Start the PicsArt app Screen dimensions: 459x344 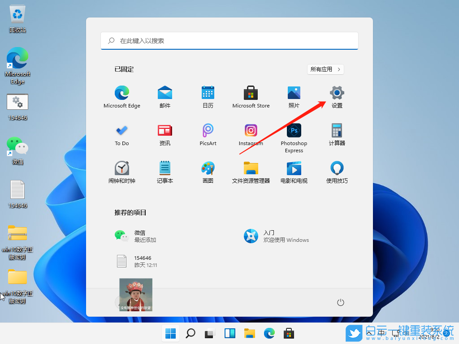208,134
